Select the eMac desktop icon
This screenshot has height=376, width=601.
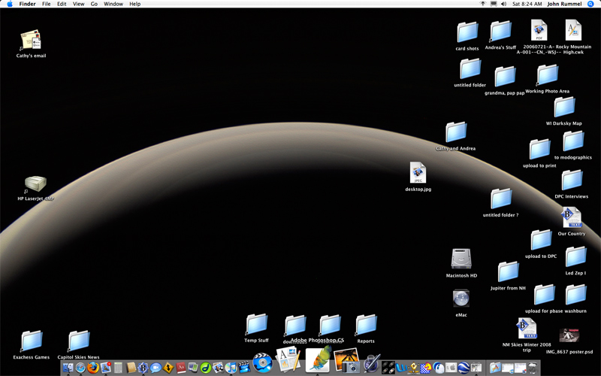coord(461,298)
